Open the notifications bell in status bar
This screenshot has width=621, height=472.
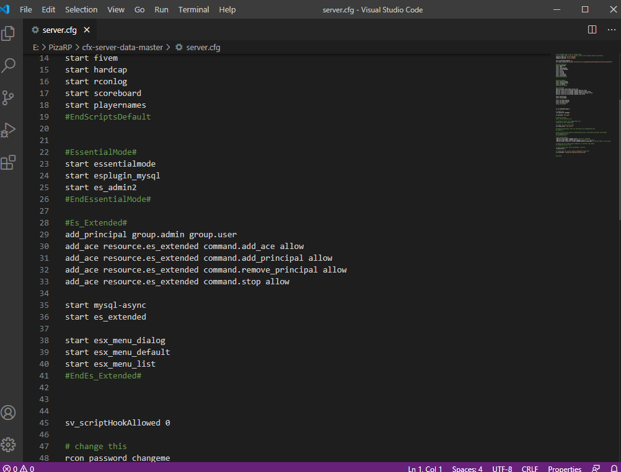click(x=614, y=468)
